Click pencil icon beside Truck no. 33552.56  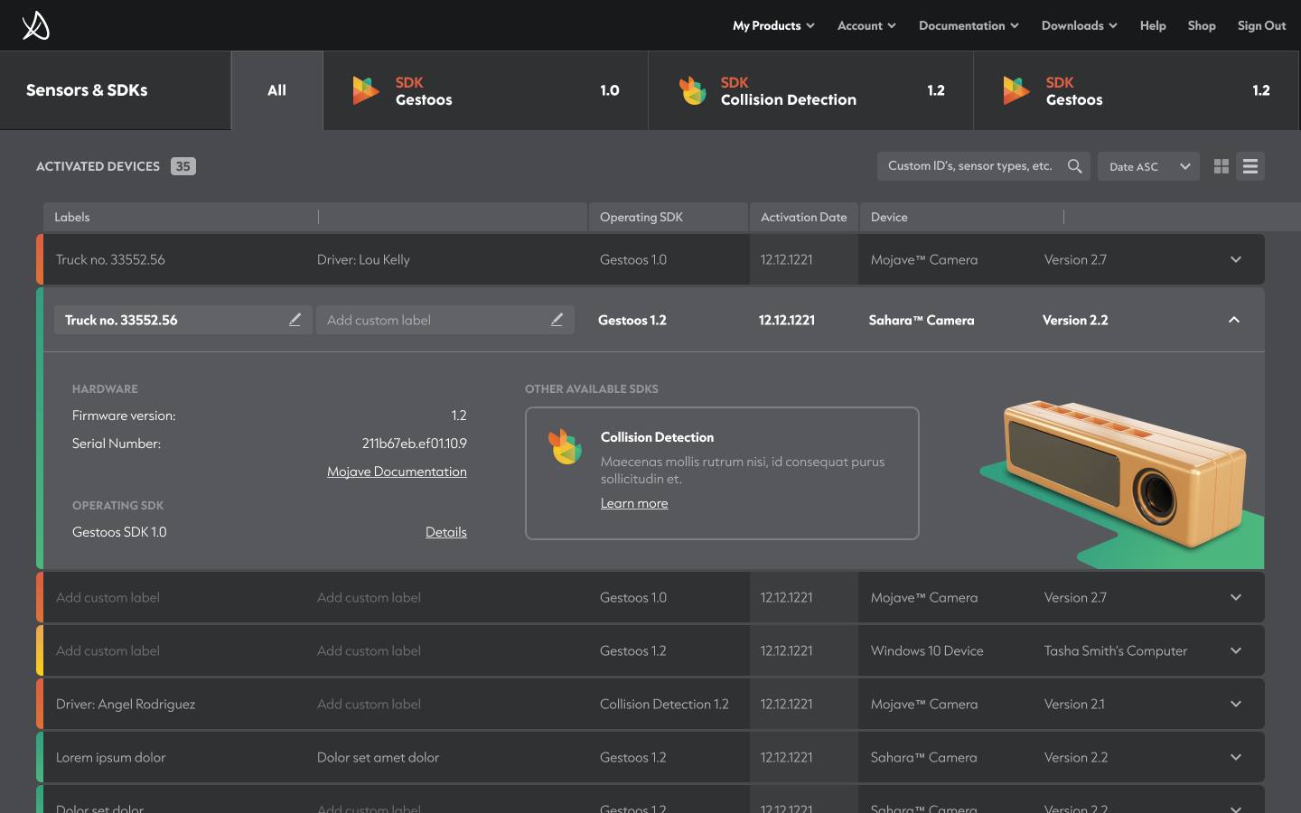point(295,320)
